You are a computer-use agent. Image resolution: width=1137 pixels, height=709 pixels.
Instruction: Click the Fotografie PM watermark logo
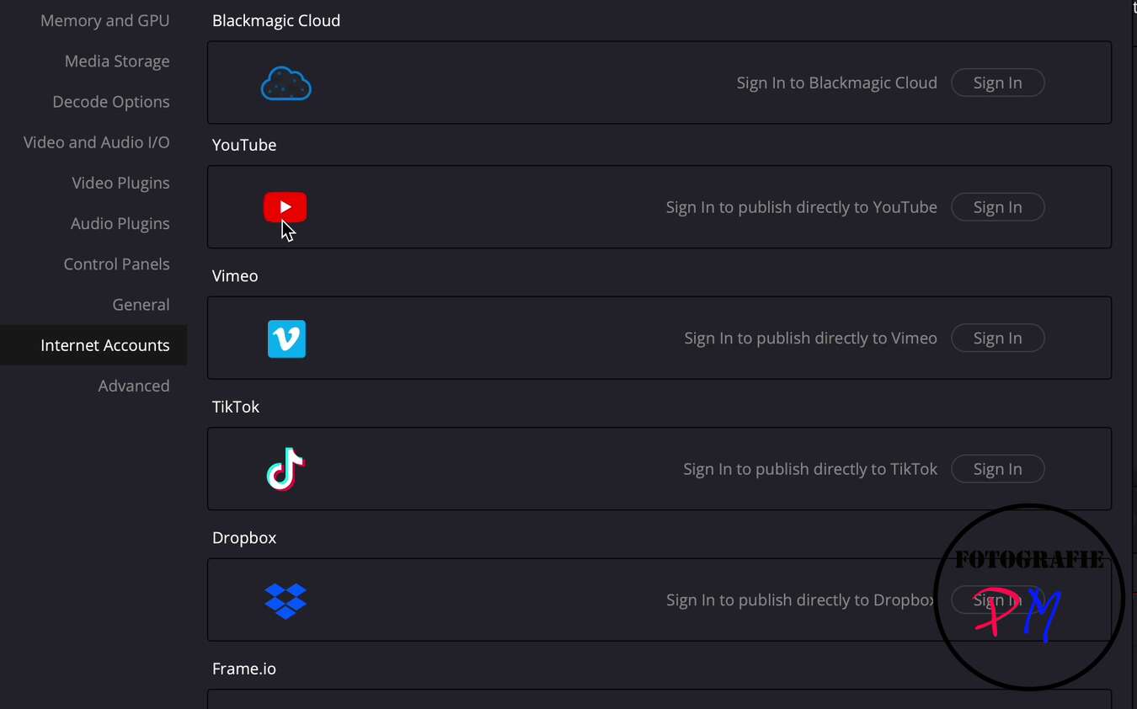(x=1029, y=597)
